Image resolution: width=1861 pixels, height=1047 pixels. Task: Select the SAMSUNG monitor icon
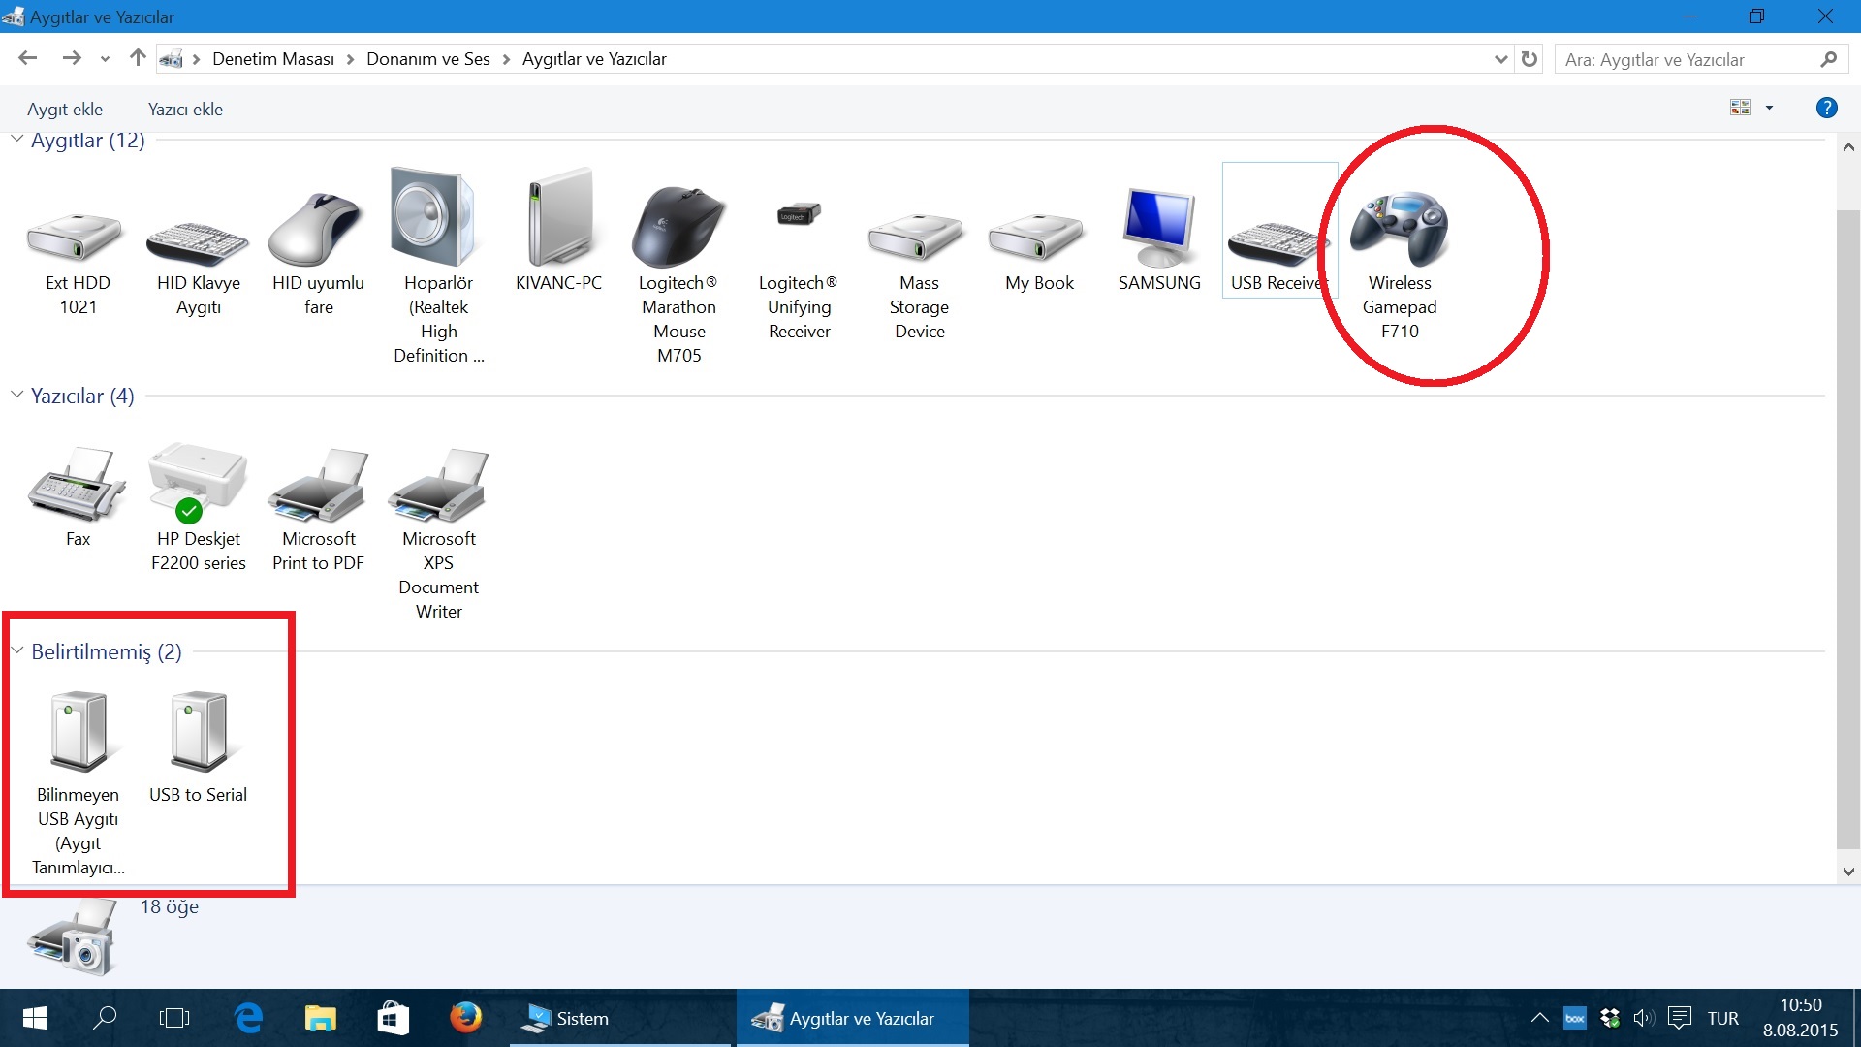[1159, 228]
